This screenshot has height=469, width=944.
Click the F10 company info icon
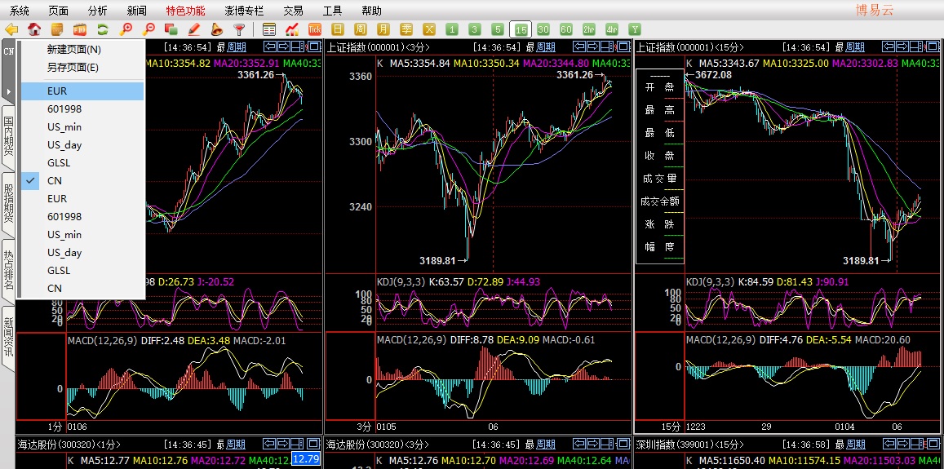[80, 29]
